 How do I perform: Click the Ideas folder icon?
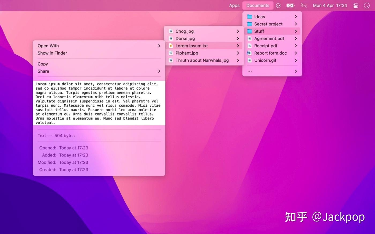click(249, 17)
